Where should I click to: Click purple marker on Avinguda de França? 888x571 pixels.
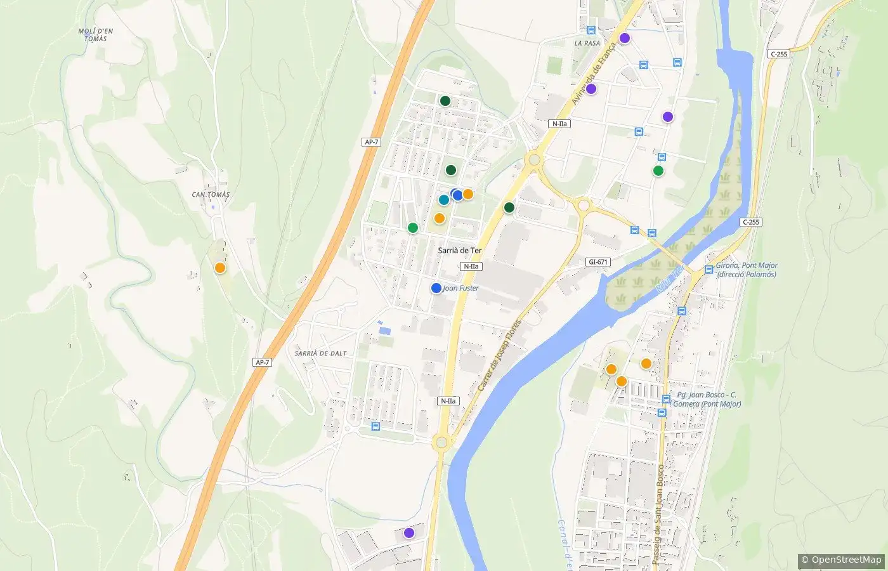coord(591,89)
